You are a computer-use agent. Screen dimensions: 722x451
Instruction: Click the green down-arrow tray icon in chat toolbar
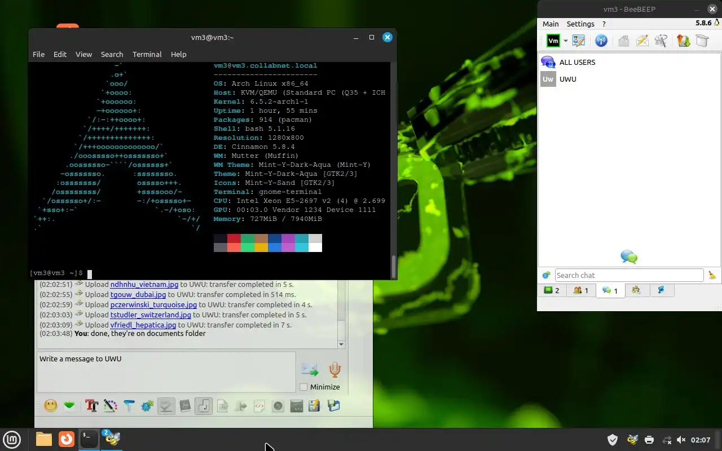click(x=69, y=405)
